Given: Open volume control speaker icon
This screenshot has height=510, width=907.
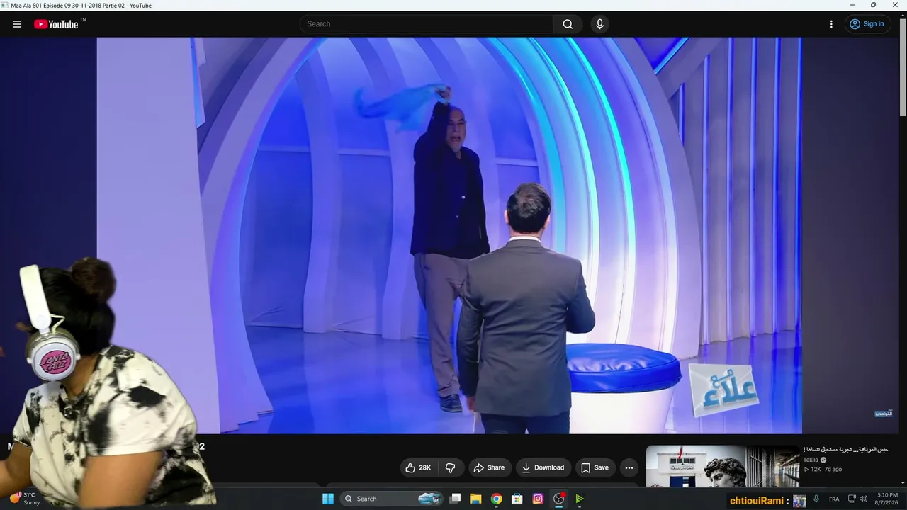Looking at the screenshot, I should (863, 499).
